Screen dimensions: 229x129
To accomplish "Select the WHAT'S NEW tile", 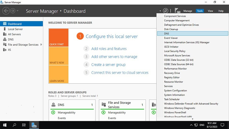I will (x=59, y=56).
